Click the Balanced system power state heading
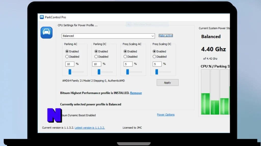Screen dimensions: 261x146 (211, 36)
